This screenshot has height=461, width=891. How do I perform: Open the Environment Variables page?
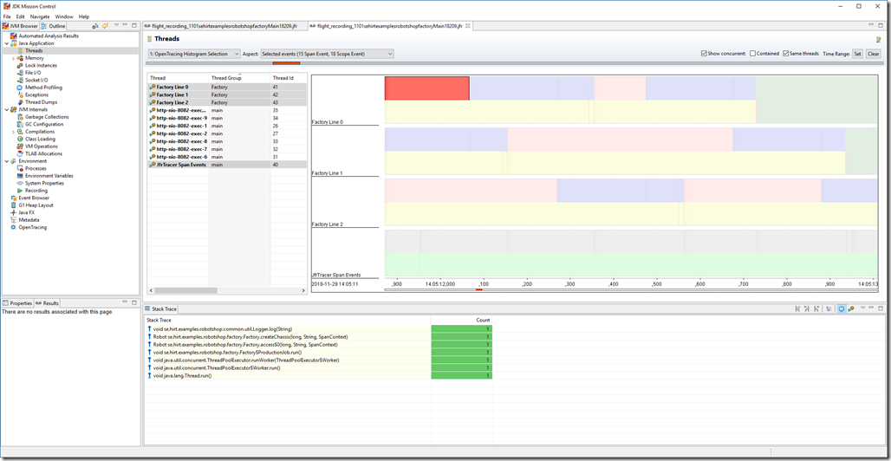pyautogui.click(x=49, y=176)
